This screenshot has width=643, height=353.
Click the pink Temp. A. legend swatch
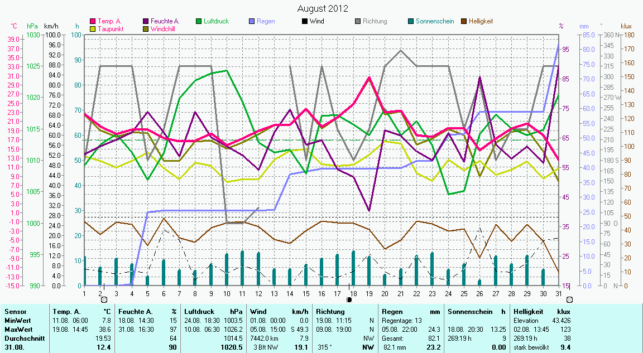(x=93, y=22)
